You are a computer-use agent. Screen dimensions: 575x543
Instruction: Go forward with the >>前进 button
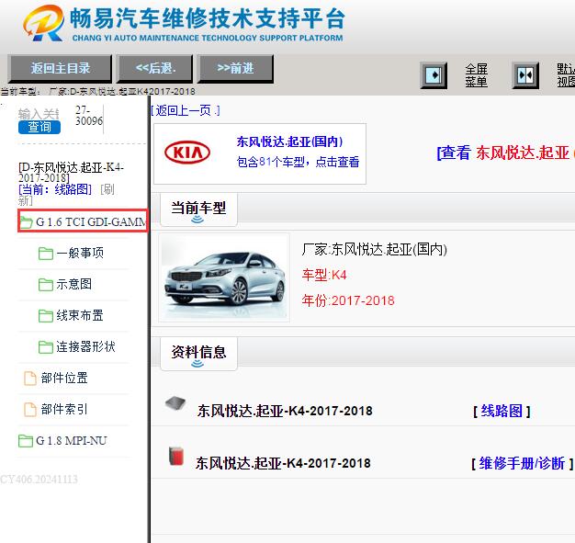pyautogui.click(x=235, y=68)
